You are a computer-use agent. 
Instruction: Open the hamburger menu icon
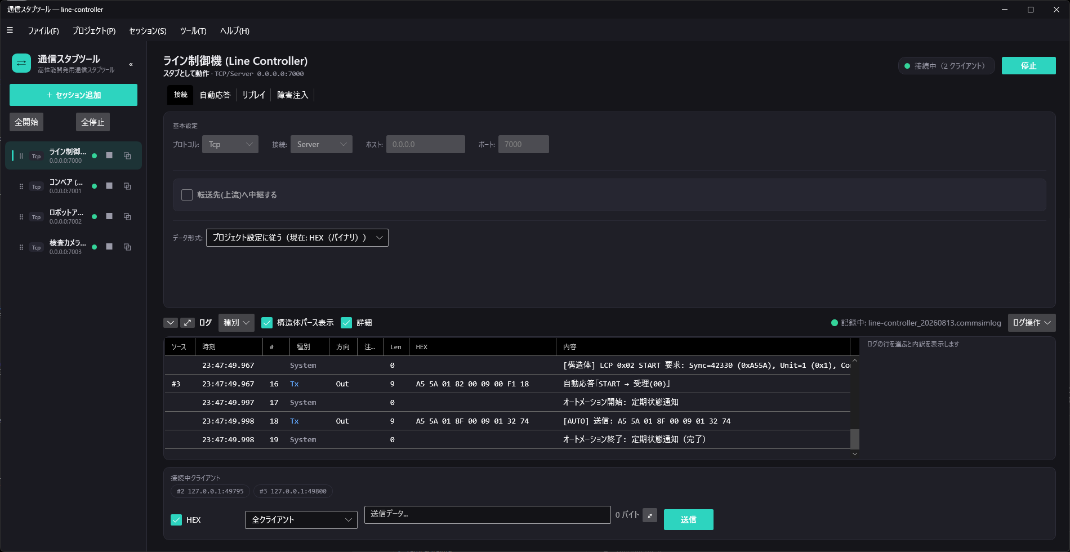pyautogui.click(x=10, y=30)
